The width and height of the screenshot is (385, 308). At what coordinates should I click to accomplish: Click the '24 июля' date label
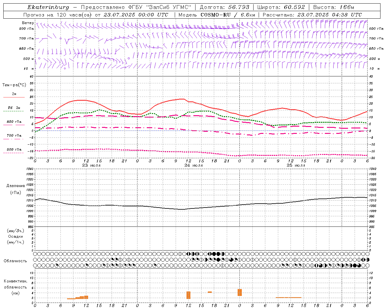click(193, 165)
